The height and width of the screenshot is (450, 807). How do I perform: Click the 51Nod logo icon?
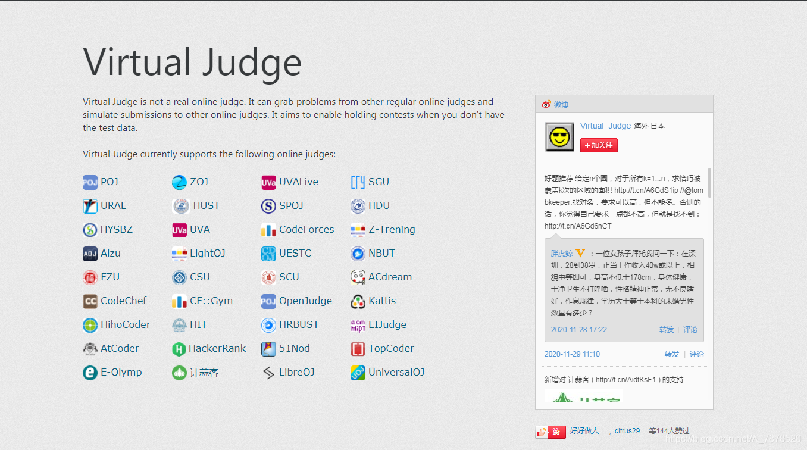pos(268,349)
